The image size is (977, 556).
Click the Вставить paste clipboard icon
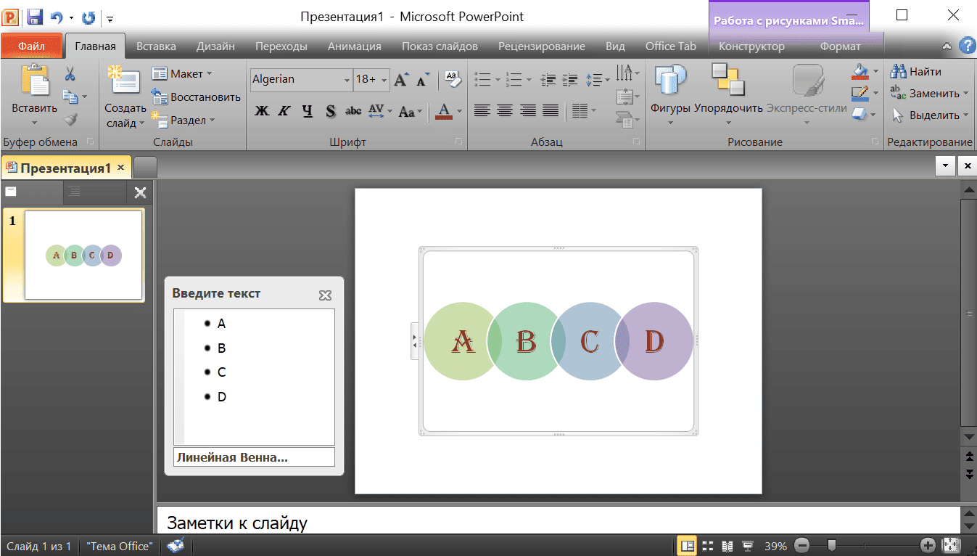(34, 81)
